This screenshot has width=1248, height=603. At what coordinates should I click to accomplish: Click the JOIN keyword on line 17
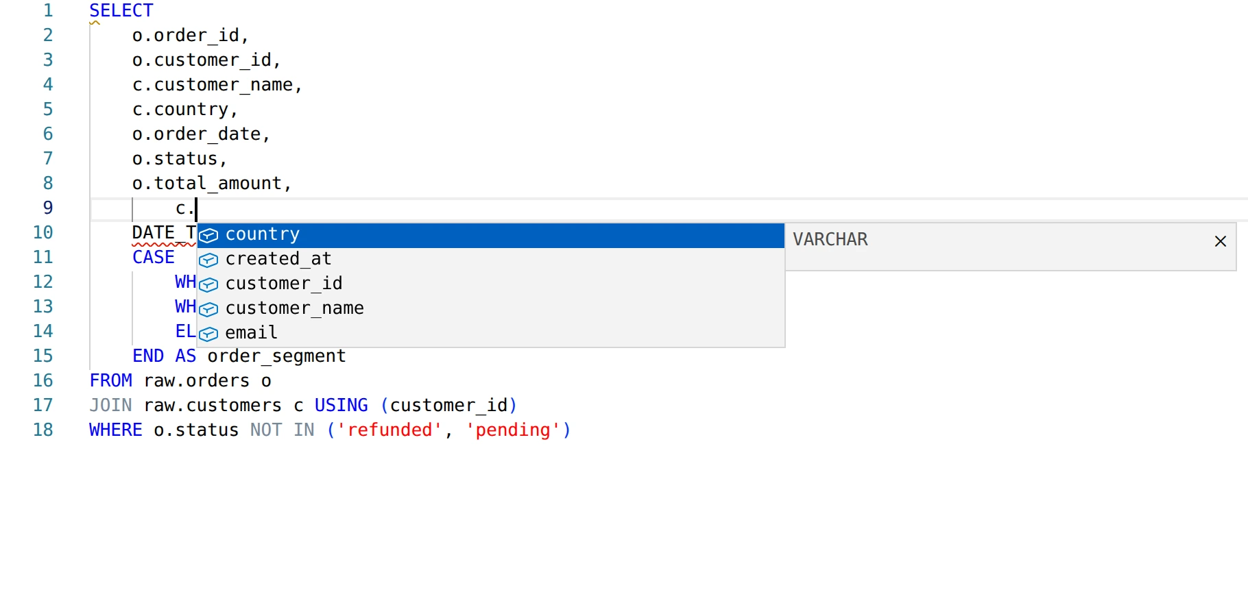pyautogui.click(x=111, y=405)
